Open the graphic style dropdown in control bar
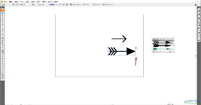 tap(48, 5)
